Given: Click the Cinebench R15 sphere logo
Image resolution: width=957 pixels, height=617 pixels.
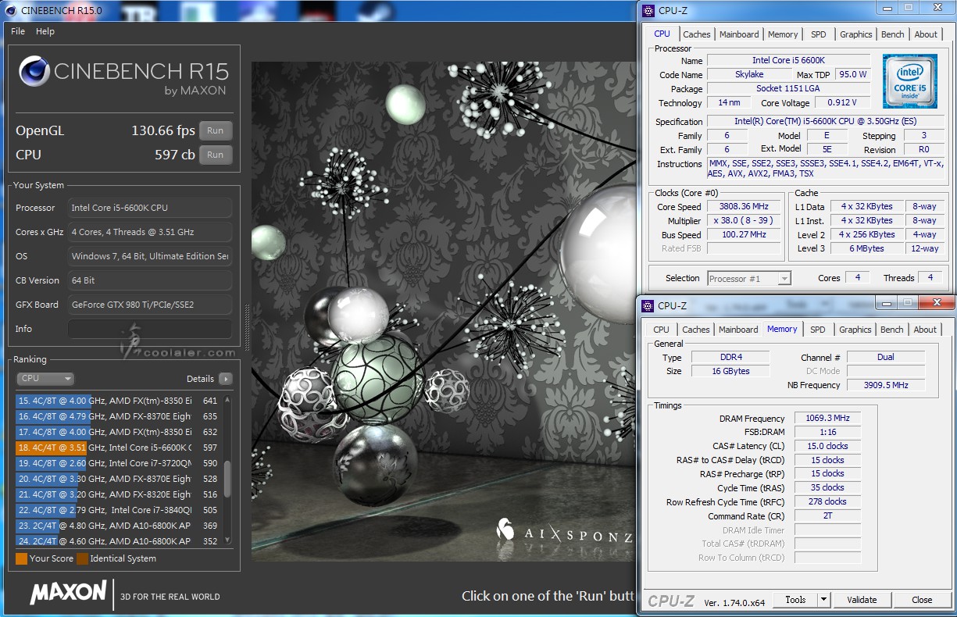Looking at the screenshot, I should pyautogui.click(x=34, y=73).
